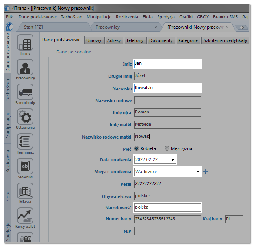This screenshot has height=247, width=254.
Task: Click the Drugie imię field
Action: [x=168, y=76]
